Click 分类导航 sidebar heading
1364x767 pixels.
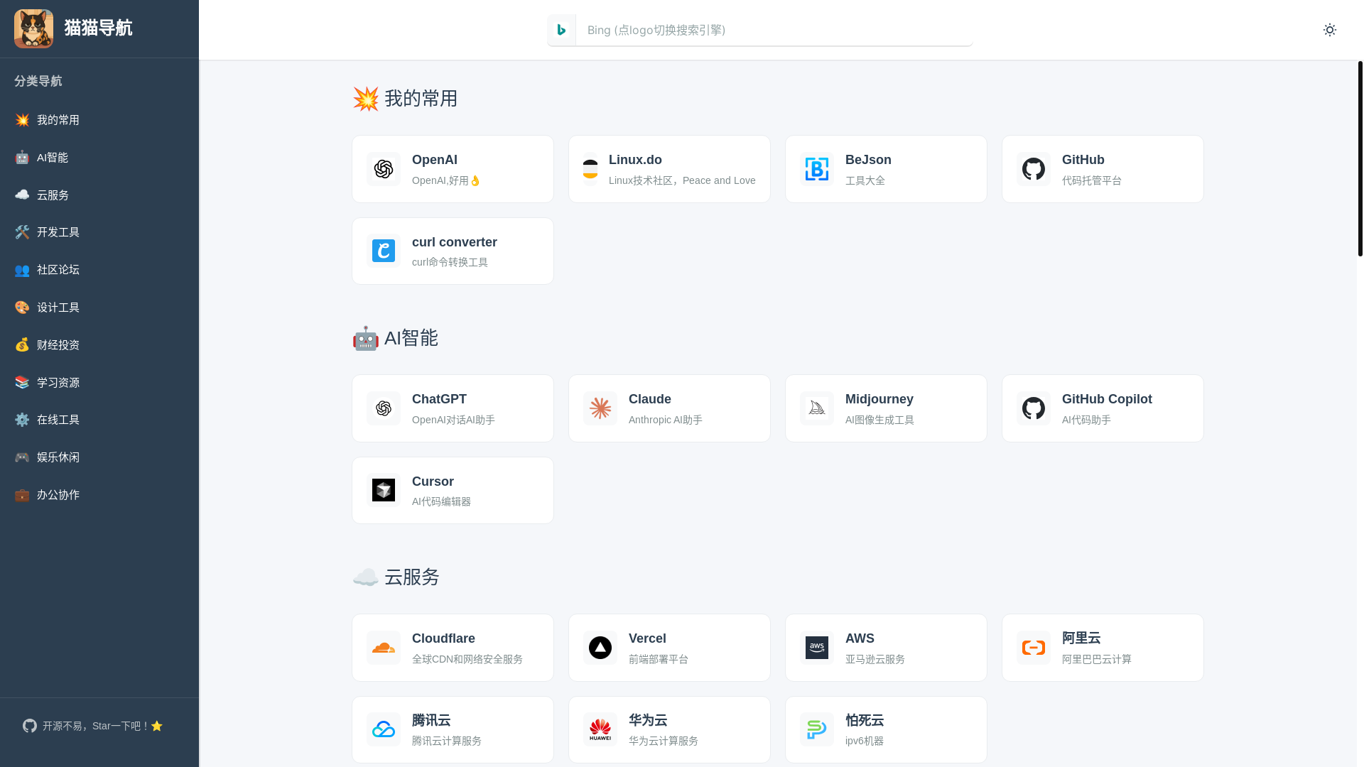tap(38, 81)
